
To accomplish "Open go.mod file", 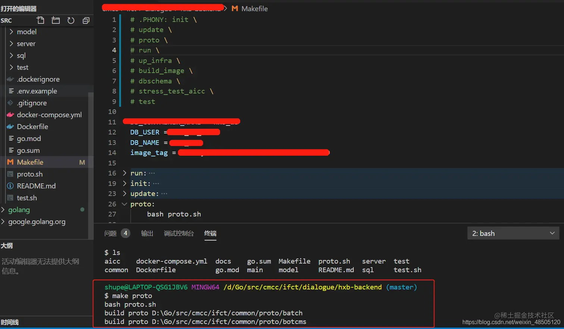I will pyautogui.click(x=29, y=138).
